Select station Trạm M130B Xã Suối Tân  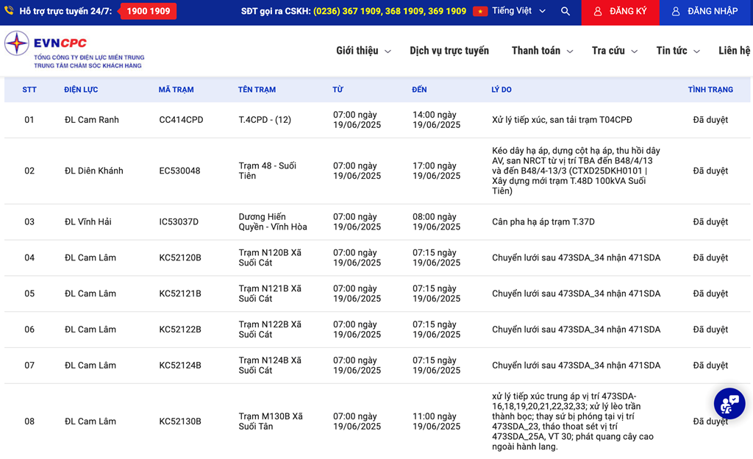click(x=271, y=421)
